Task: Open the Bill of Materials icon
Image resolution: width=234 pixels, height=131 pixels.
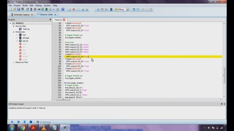Action: click(x=50, y=9)
